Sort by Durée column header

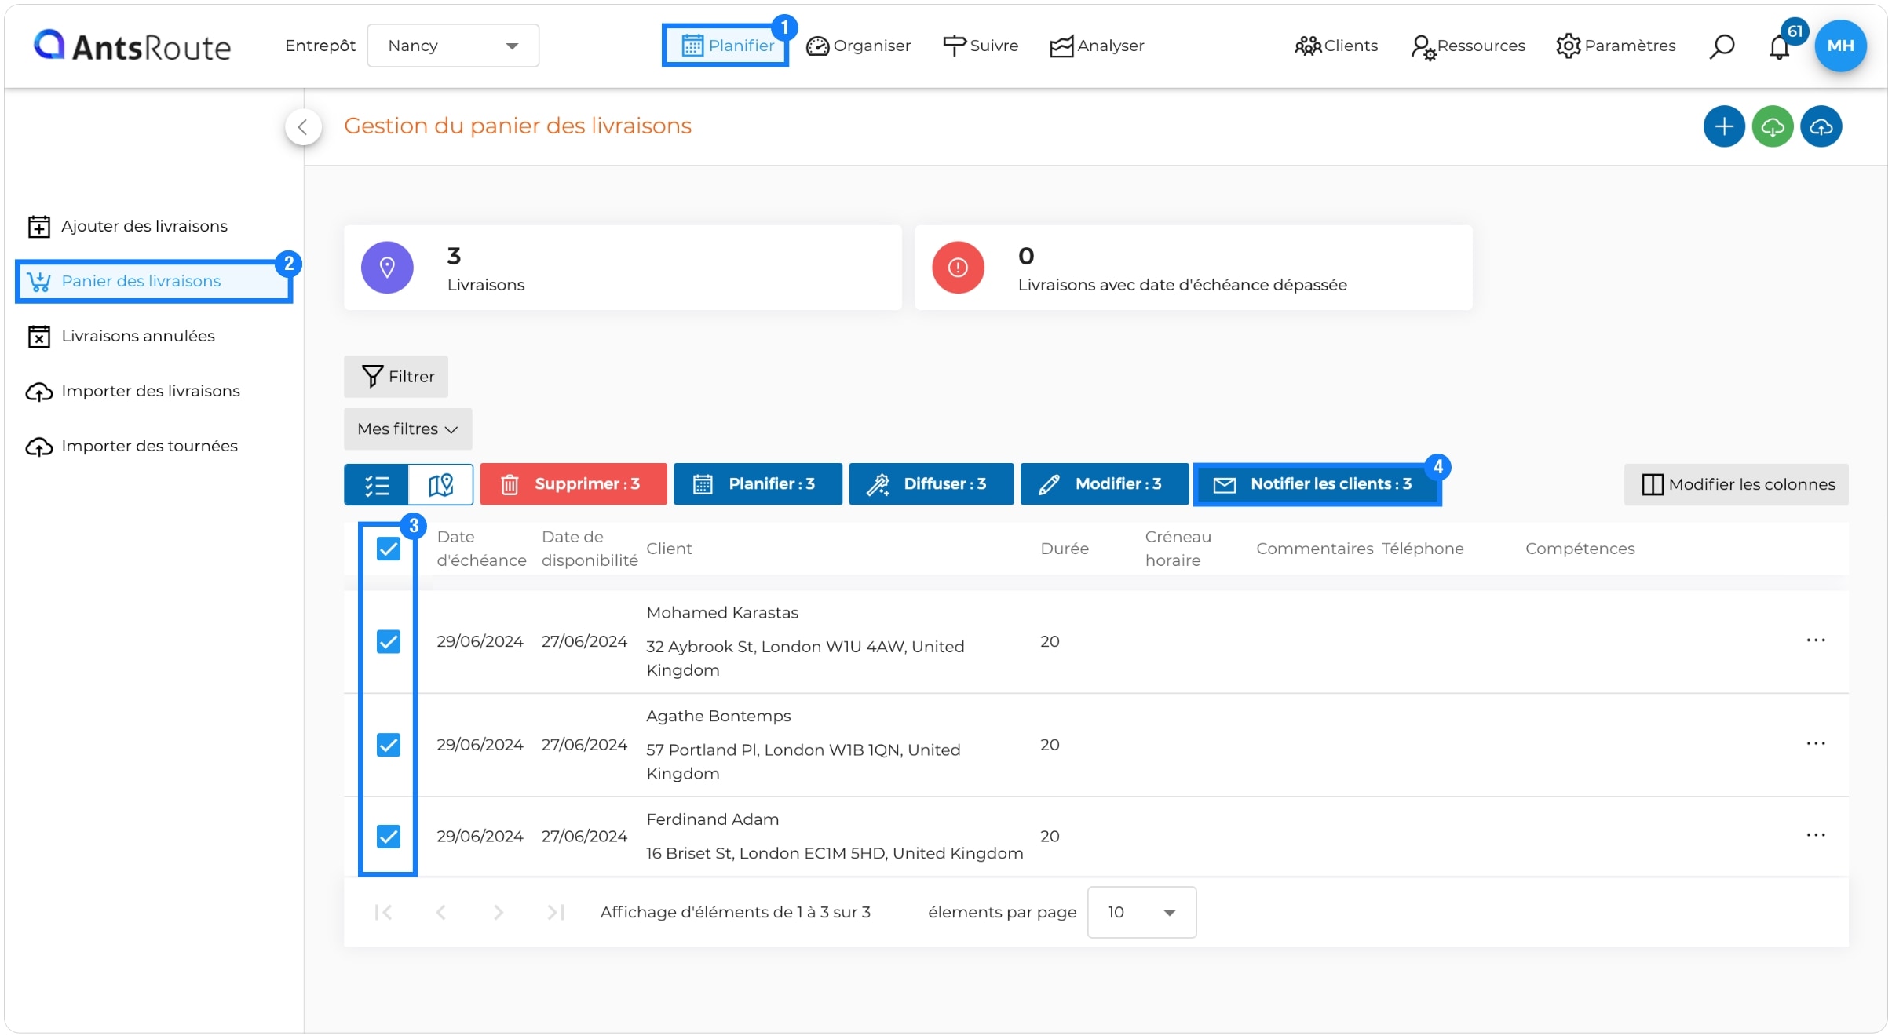coord(1065,549)
